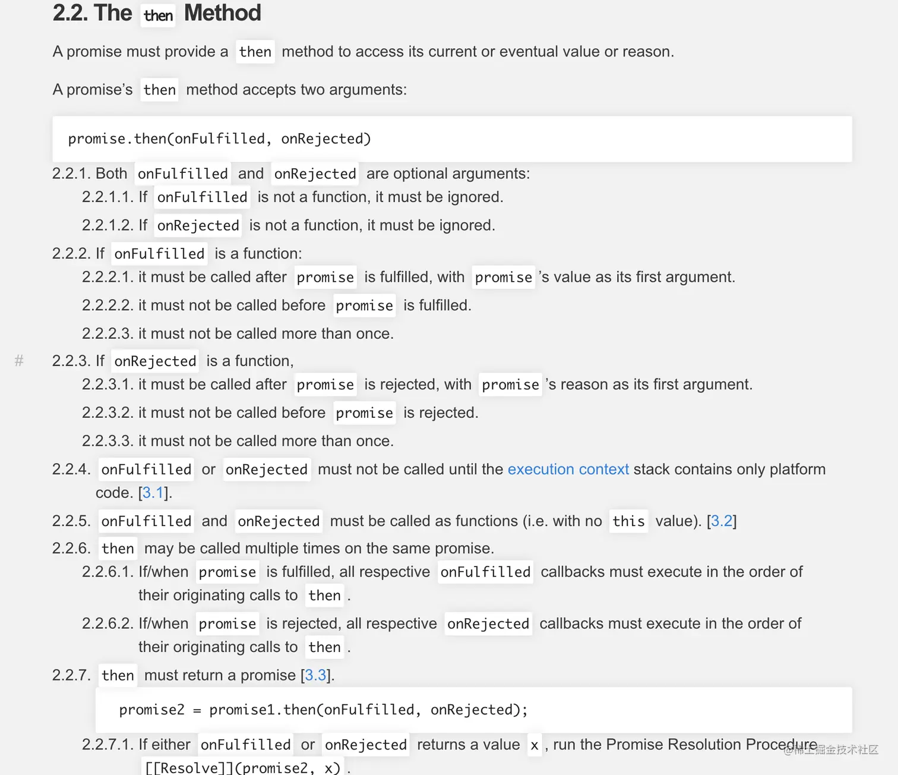Screen dimensions: 898x775
Task: Follow the 3.1 footnote link
Action: point(153,493)
